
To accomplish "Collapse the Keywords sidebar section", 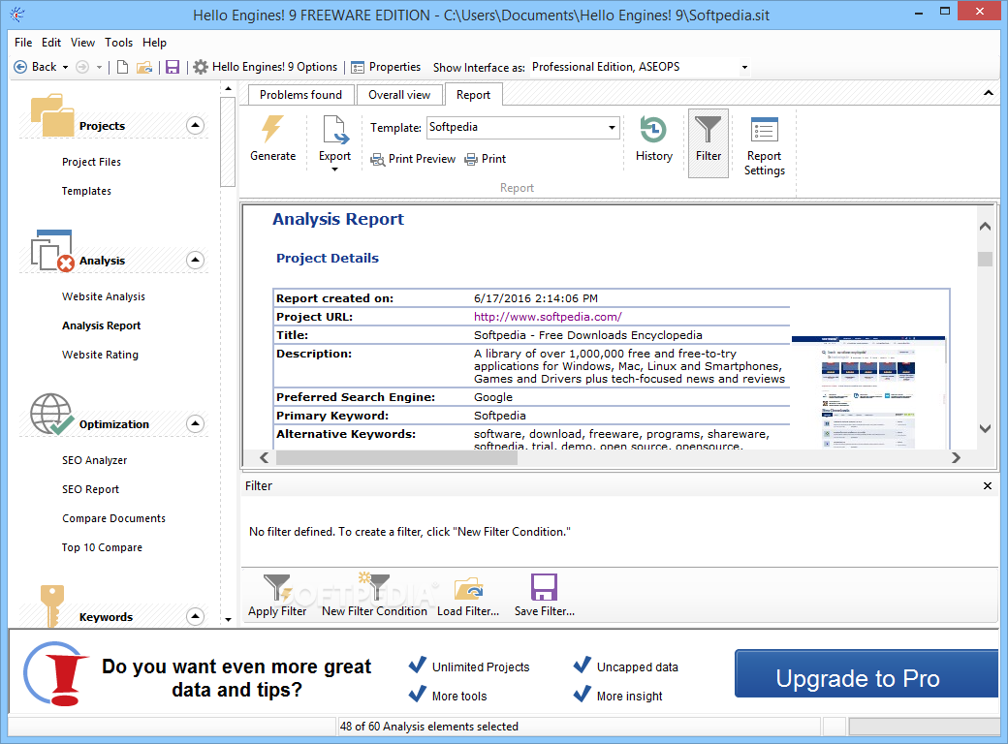I will click(x=196, y=617).
